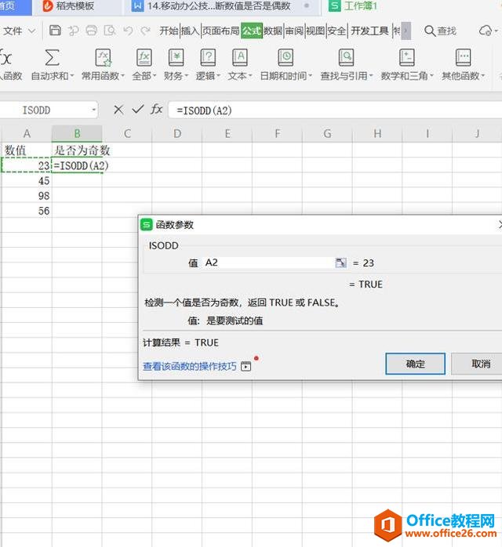Screen dimensions: 502x547
Task: Switch to the Formulas (公式) tab
Action: pos(252,31)
